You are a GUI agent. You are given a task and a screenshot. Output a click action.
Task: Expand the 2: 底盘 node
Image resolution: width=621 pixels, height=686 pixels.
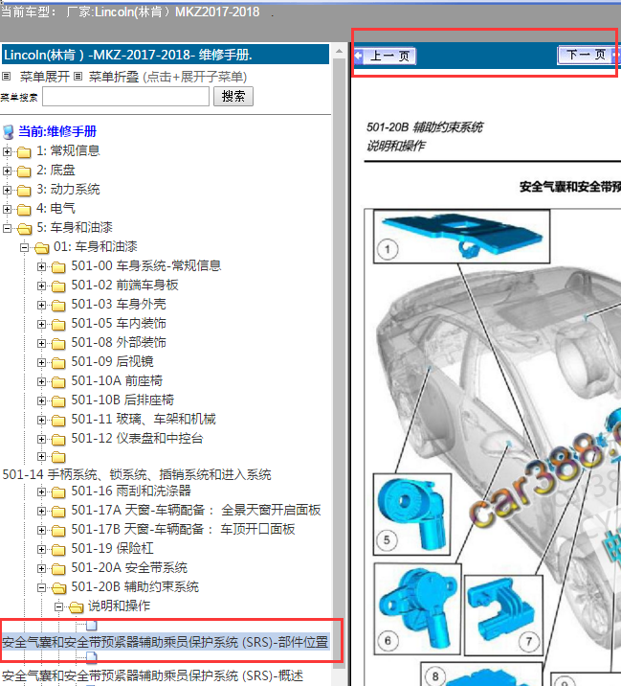[x=7, y=171]
